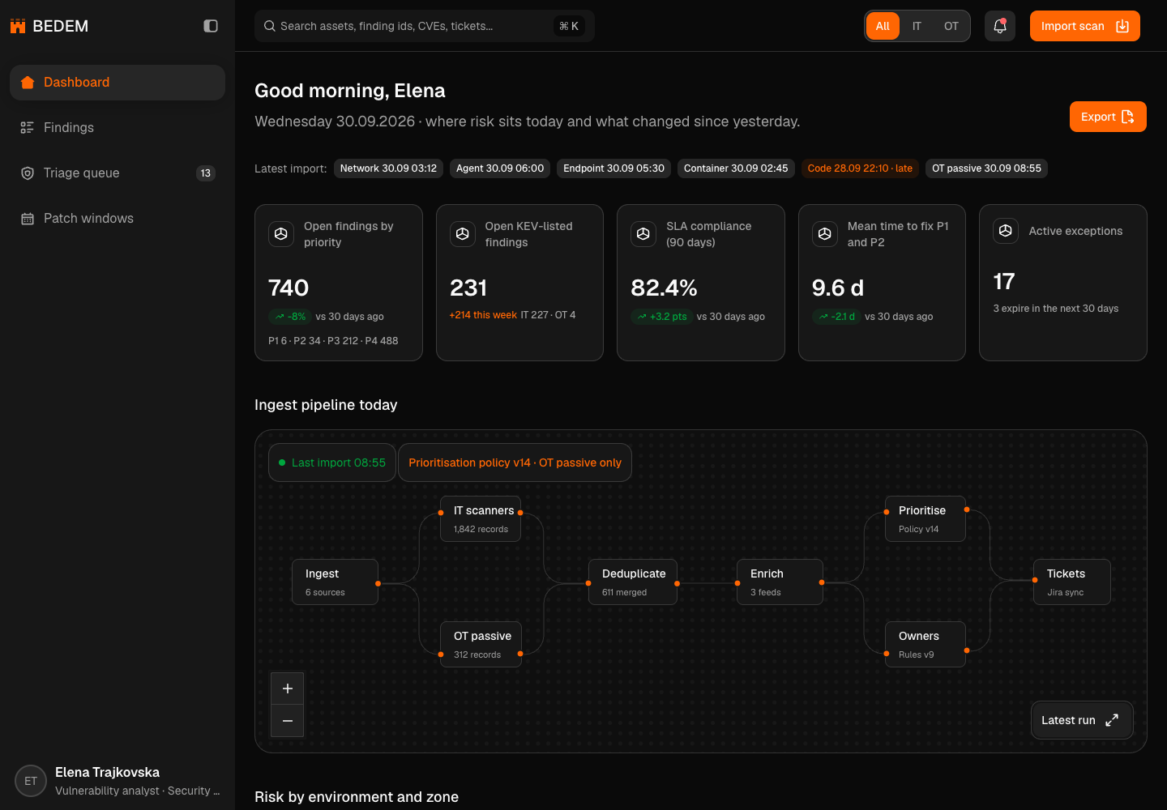Collapse the sidebar with panel icon
Image resolution: width=1167 pixels, height=810 pixels.
pos(211,26)
